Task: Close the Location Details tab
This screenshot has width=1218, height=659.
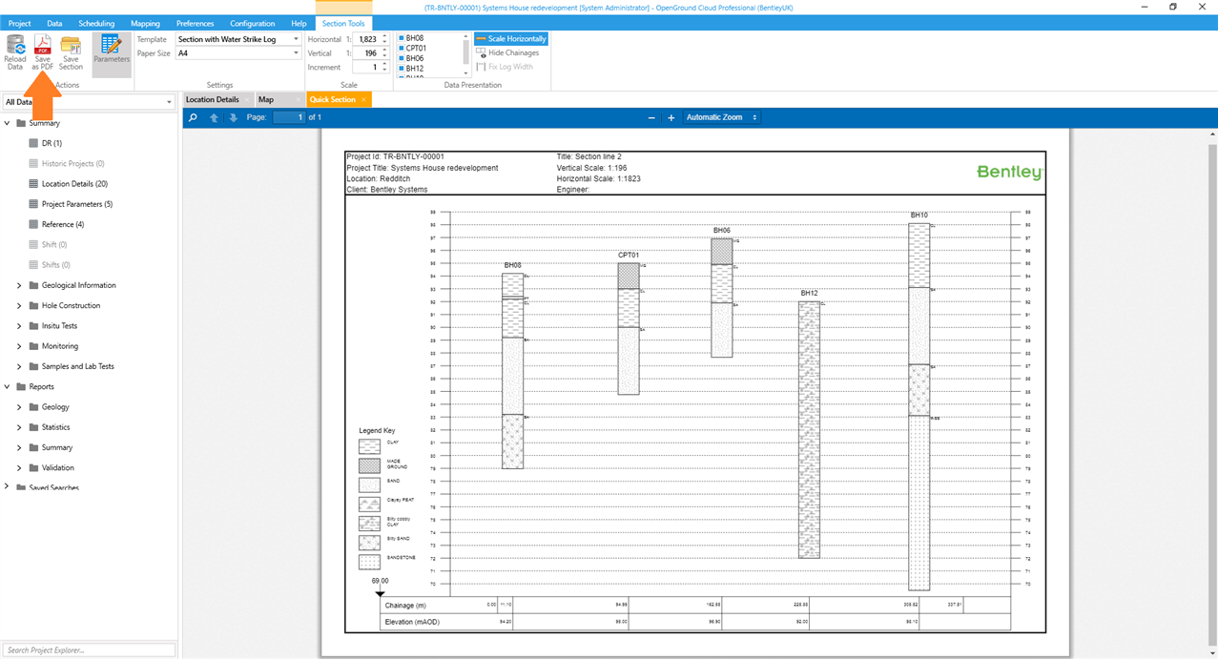Action: [247, 99]
